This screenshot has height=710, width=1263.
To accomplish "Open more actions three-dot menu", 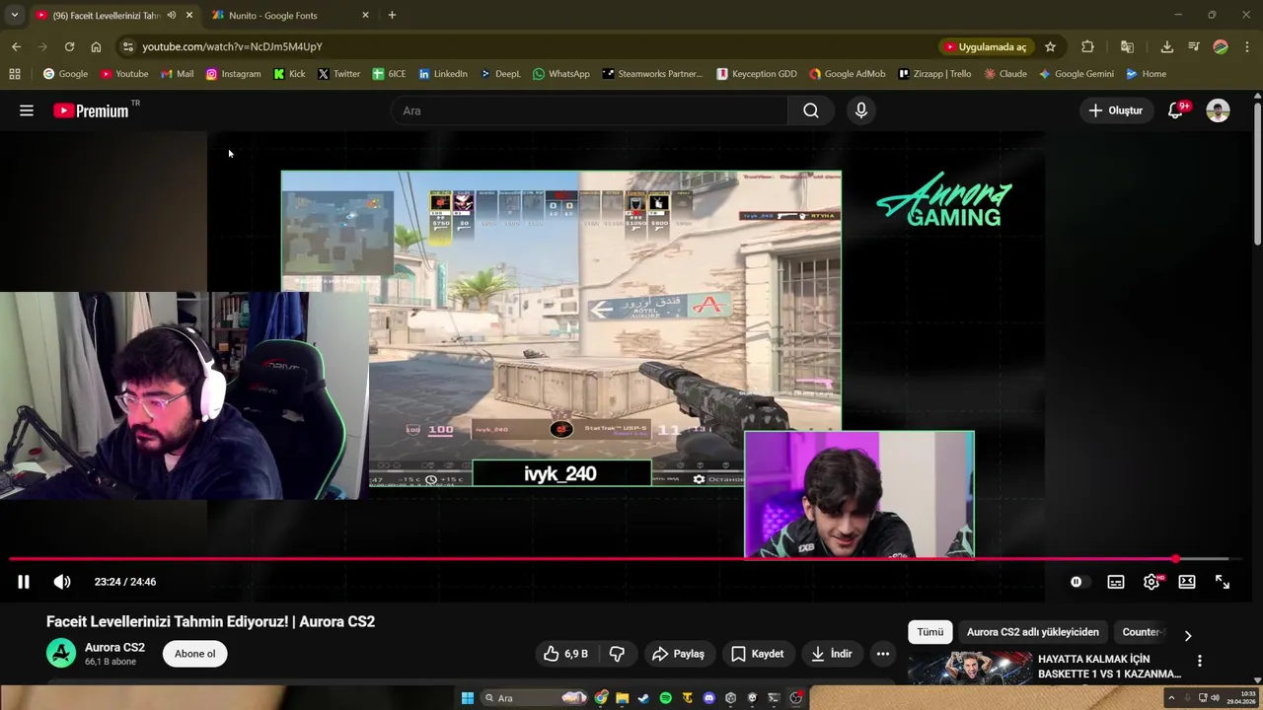I will 883,654.
